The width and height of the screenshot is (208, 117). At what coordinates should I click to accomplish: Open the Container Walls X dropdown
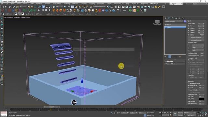tap(198, 45)
